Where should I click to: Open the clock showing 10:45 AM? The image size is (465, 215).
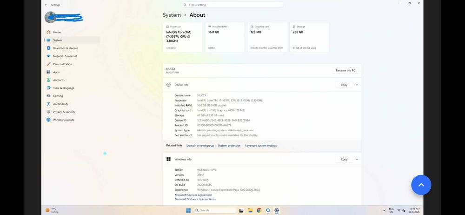(414, 210)
